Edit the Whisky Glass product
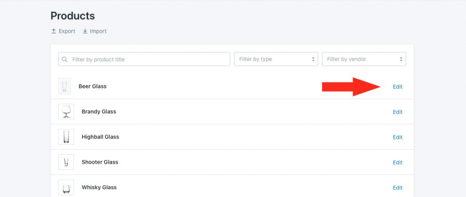 coord(398,188)
